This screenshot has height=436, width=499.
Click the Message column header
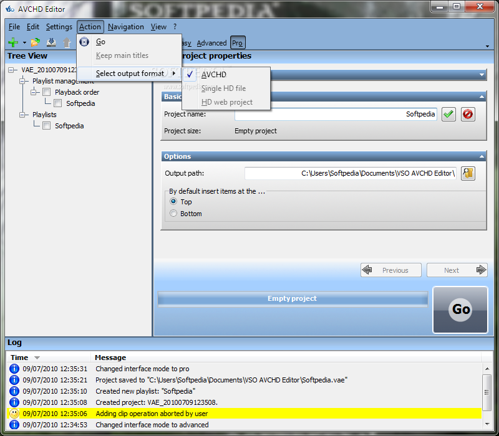click(x=110, y=358)
